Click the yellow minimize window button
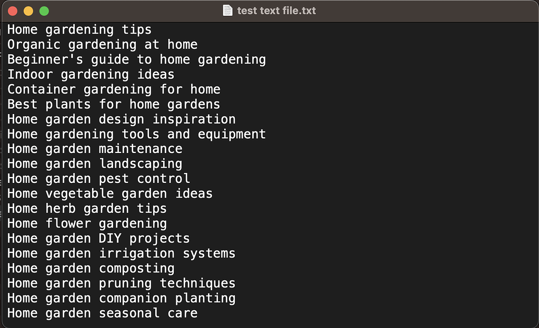Viewport: 539px width, 328px height. pos(28,11)
